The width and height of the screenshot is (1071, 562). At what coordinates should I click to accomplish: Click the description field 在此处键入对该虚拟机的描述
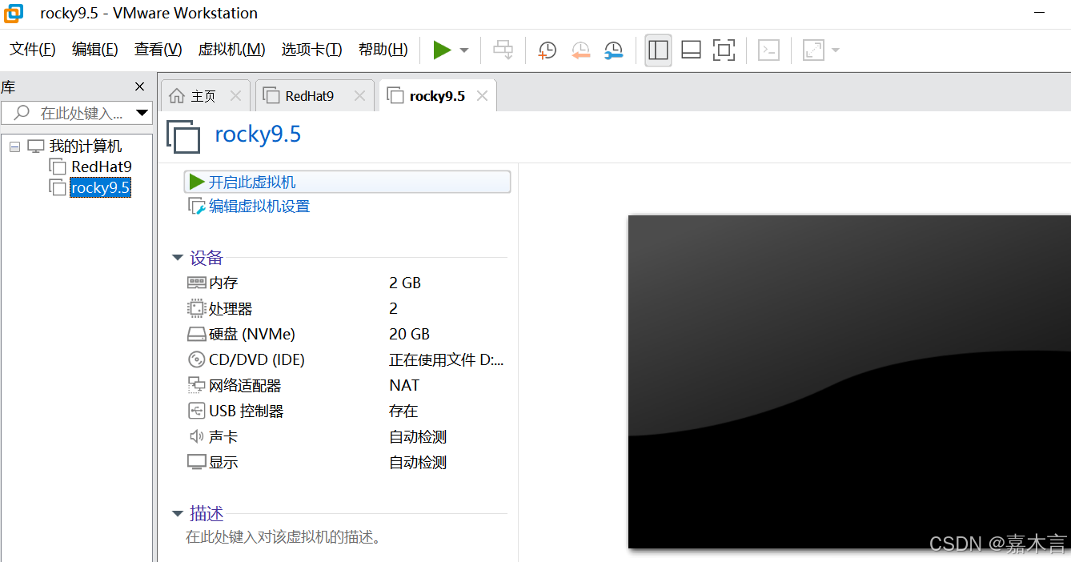(x=283, y=537)
